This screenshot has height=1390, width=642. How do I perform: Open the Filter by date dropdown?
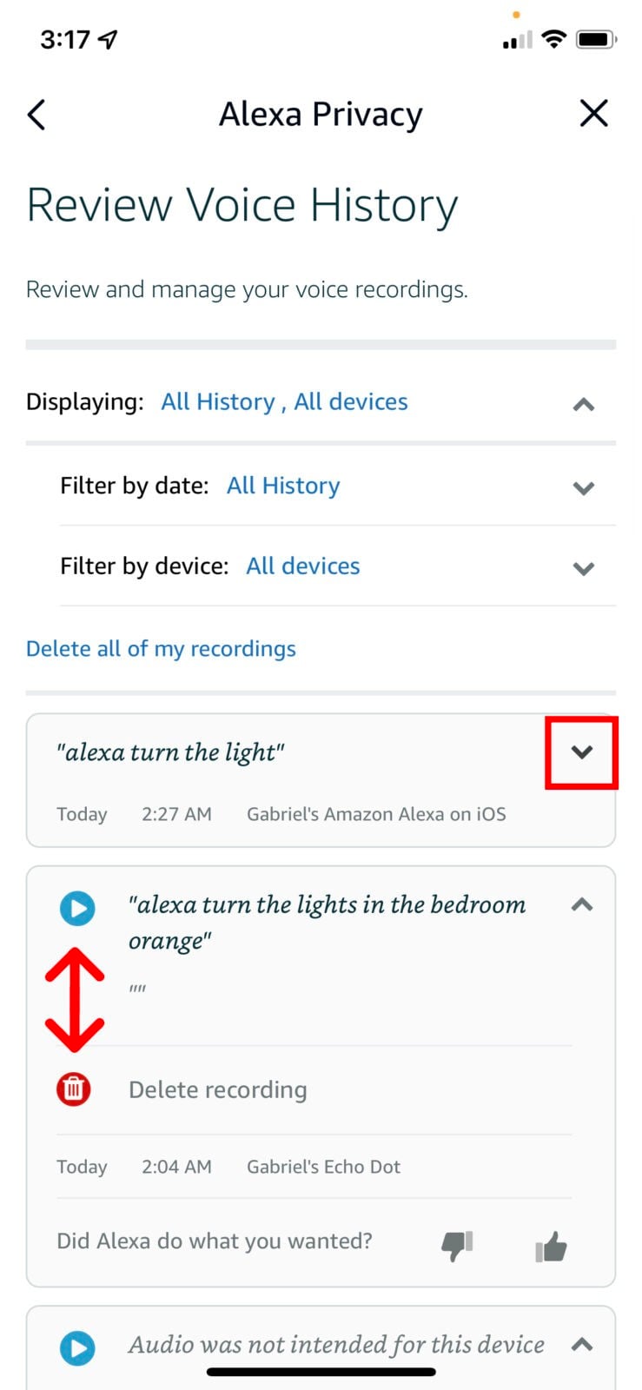click(x=583, y=488)
